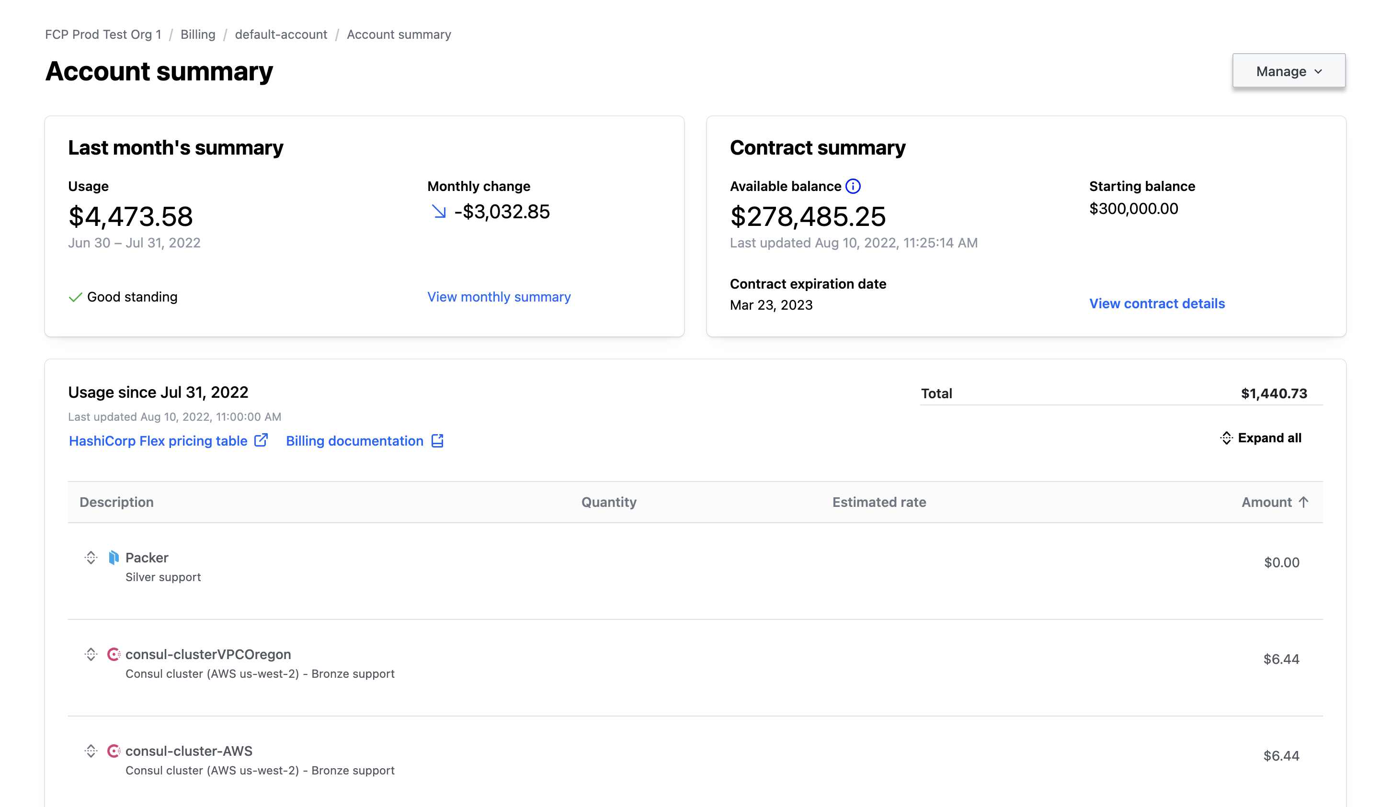This screenshot has height=807, width=1391.
Task: Open the HashiCorp Flex pricing table link
Action: [x=158, y=441]
